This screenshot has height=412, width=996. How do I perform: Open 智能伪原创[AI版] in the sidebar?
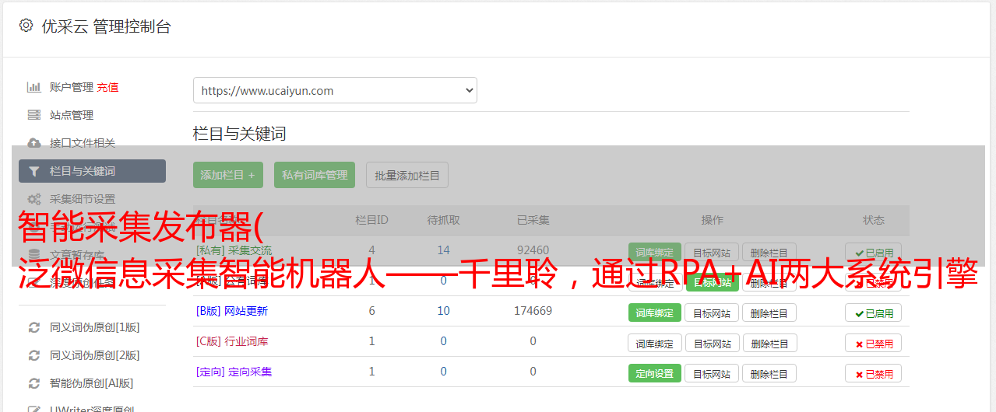click(92, 383)
